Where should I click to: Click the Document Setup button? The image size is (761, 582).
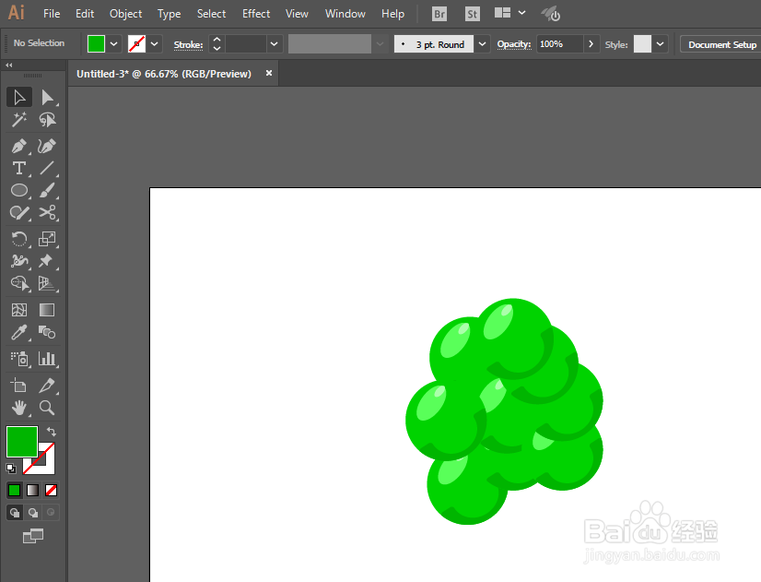(721, 44)
